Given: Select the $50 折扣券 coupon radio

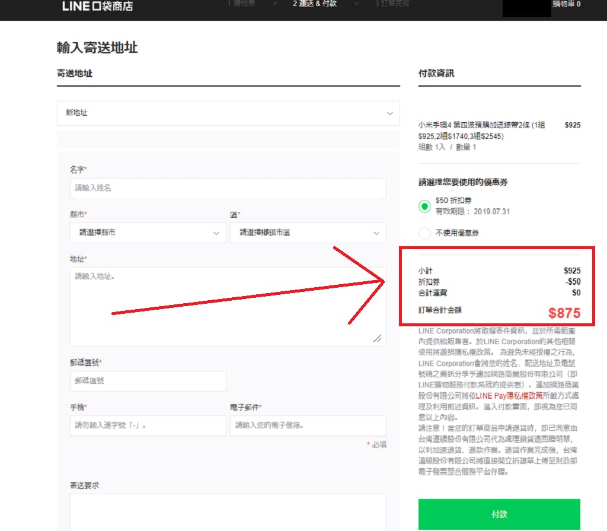Looking at the screenshot, I should (424, 206).
